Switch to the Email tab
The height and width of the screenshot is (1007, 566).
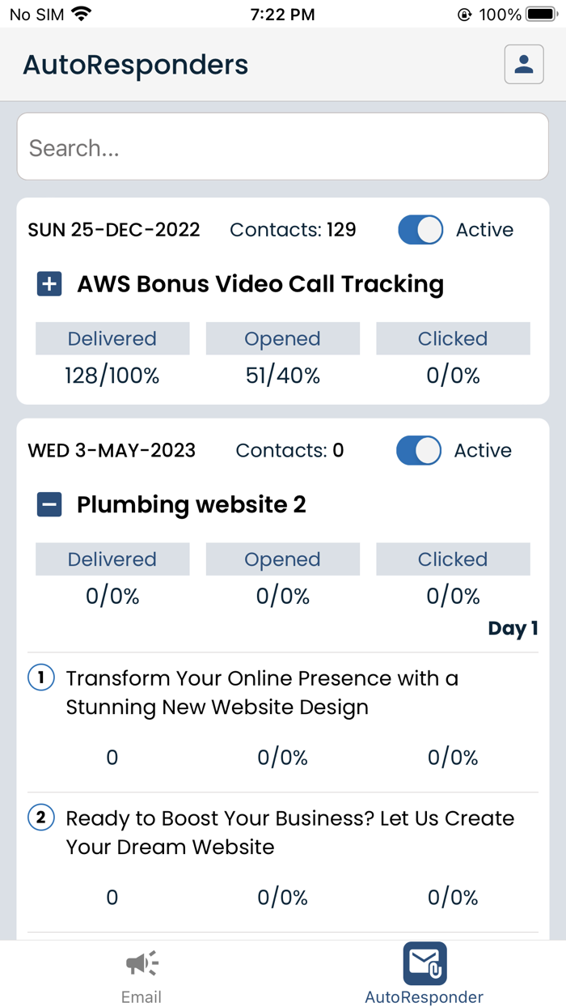point(141,996)
